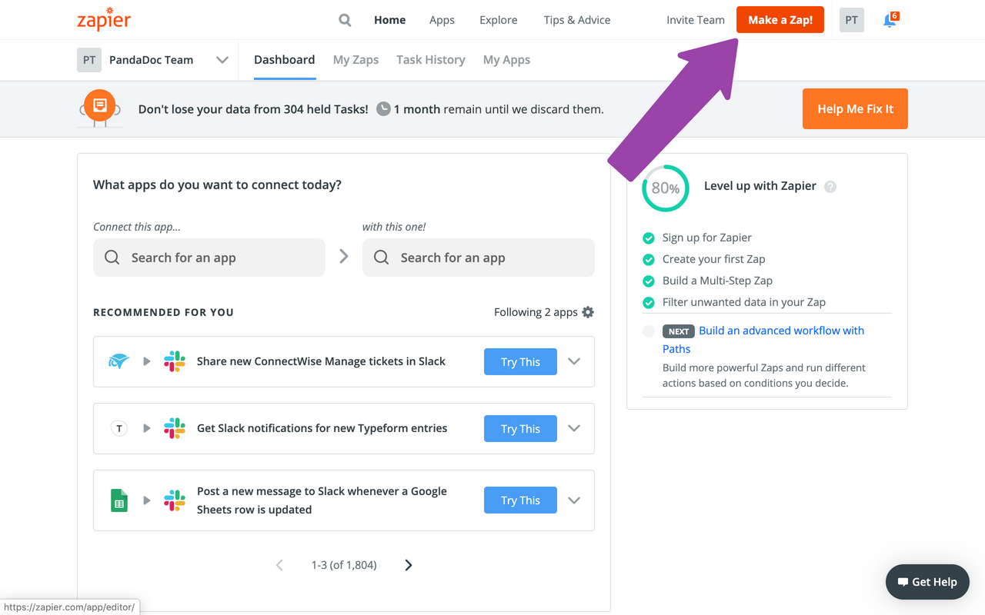Viewport: 985px width, 615px height.
Task: Click checkmark for Create your first Zap
Action: 649,260
